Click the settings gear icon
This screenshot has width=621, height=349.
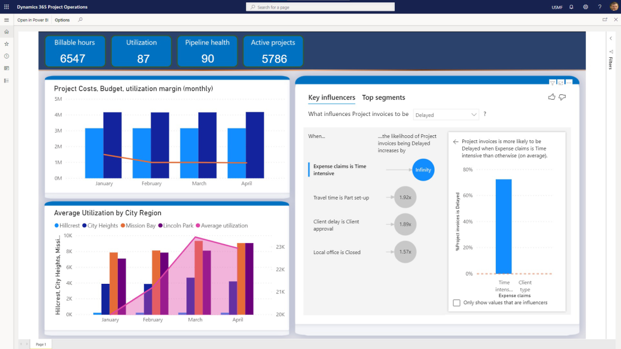click(x=585, y=7)
